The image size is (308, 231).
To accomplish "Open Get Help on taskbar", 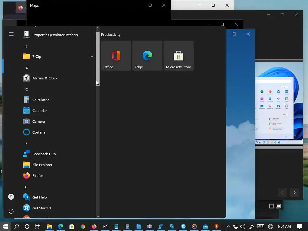I will coord(172,226).
